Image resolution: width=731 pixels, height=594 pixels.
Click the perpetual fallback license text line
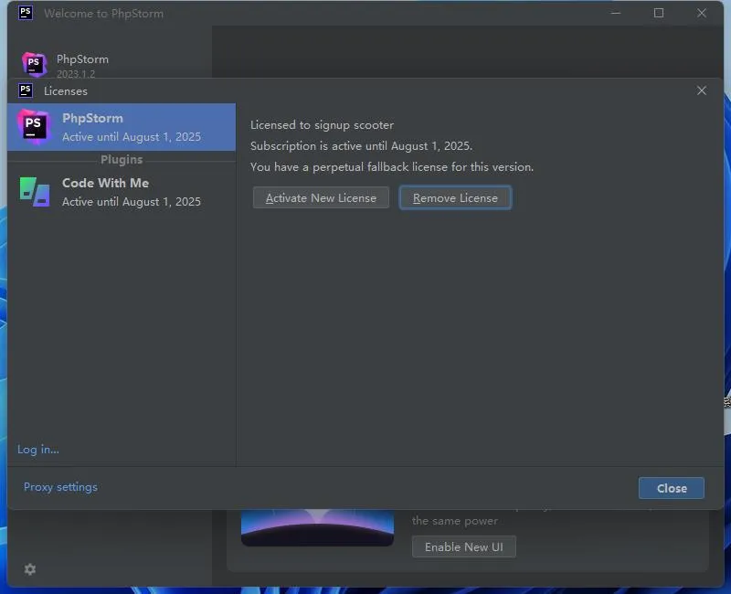(x=392, y=167)
